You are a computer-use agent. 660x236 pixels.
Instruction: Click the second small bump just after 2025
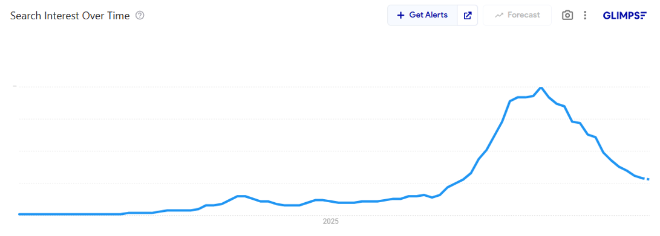[319, 200]
